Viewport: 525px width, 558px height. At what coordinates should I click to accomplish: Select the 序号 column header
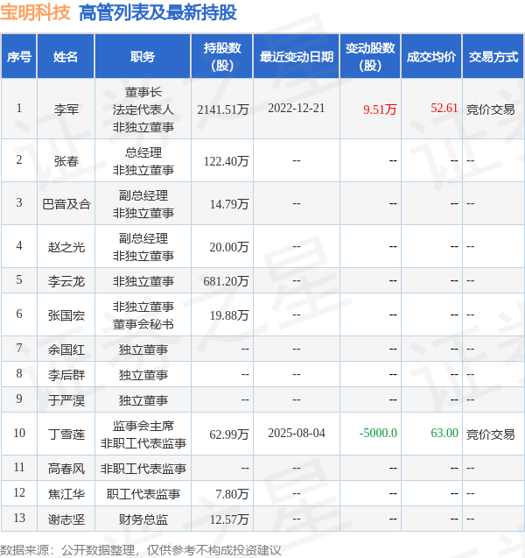tap(19, 56)
